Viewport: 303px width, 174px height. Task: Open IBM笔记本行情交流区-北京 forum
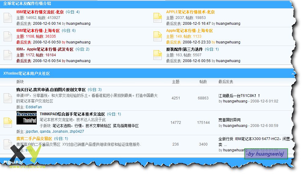[x=40, y=12]
